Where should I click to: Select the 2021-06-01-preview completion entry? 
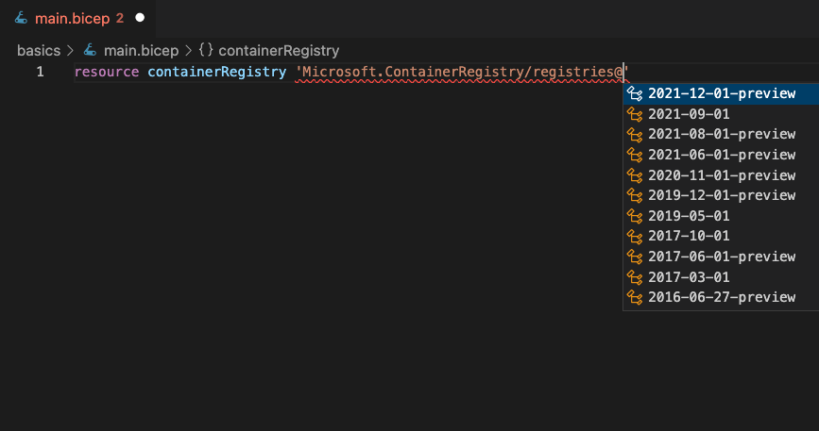click(x=722, y=155)
